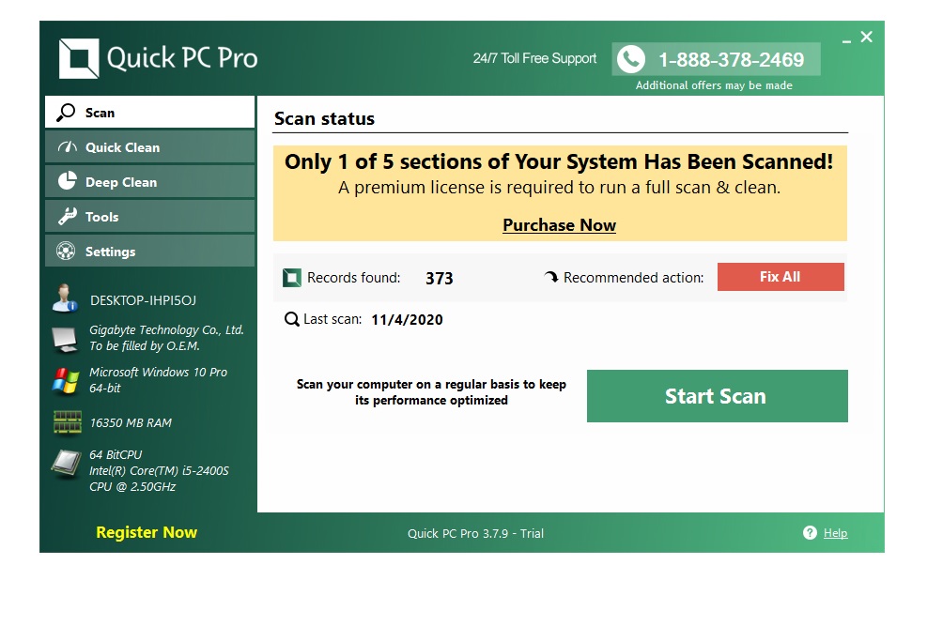Image resolution: width=943 pixels, height=626 pixels.
Task: Click the 1-888-378-2469 support phone number
Action: point(731,60)
